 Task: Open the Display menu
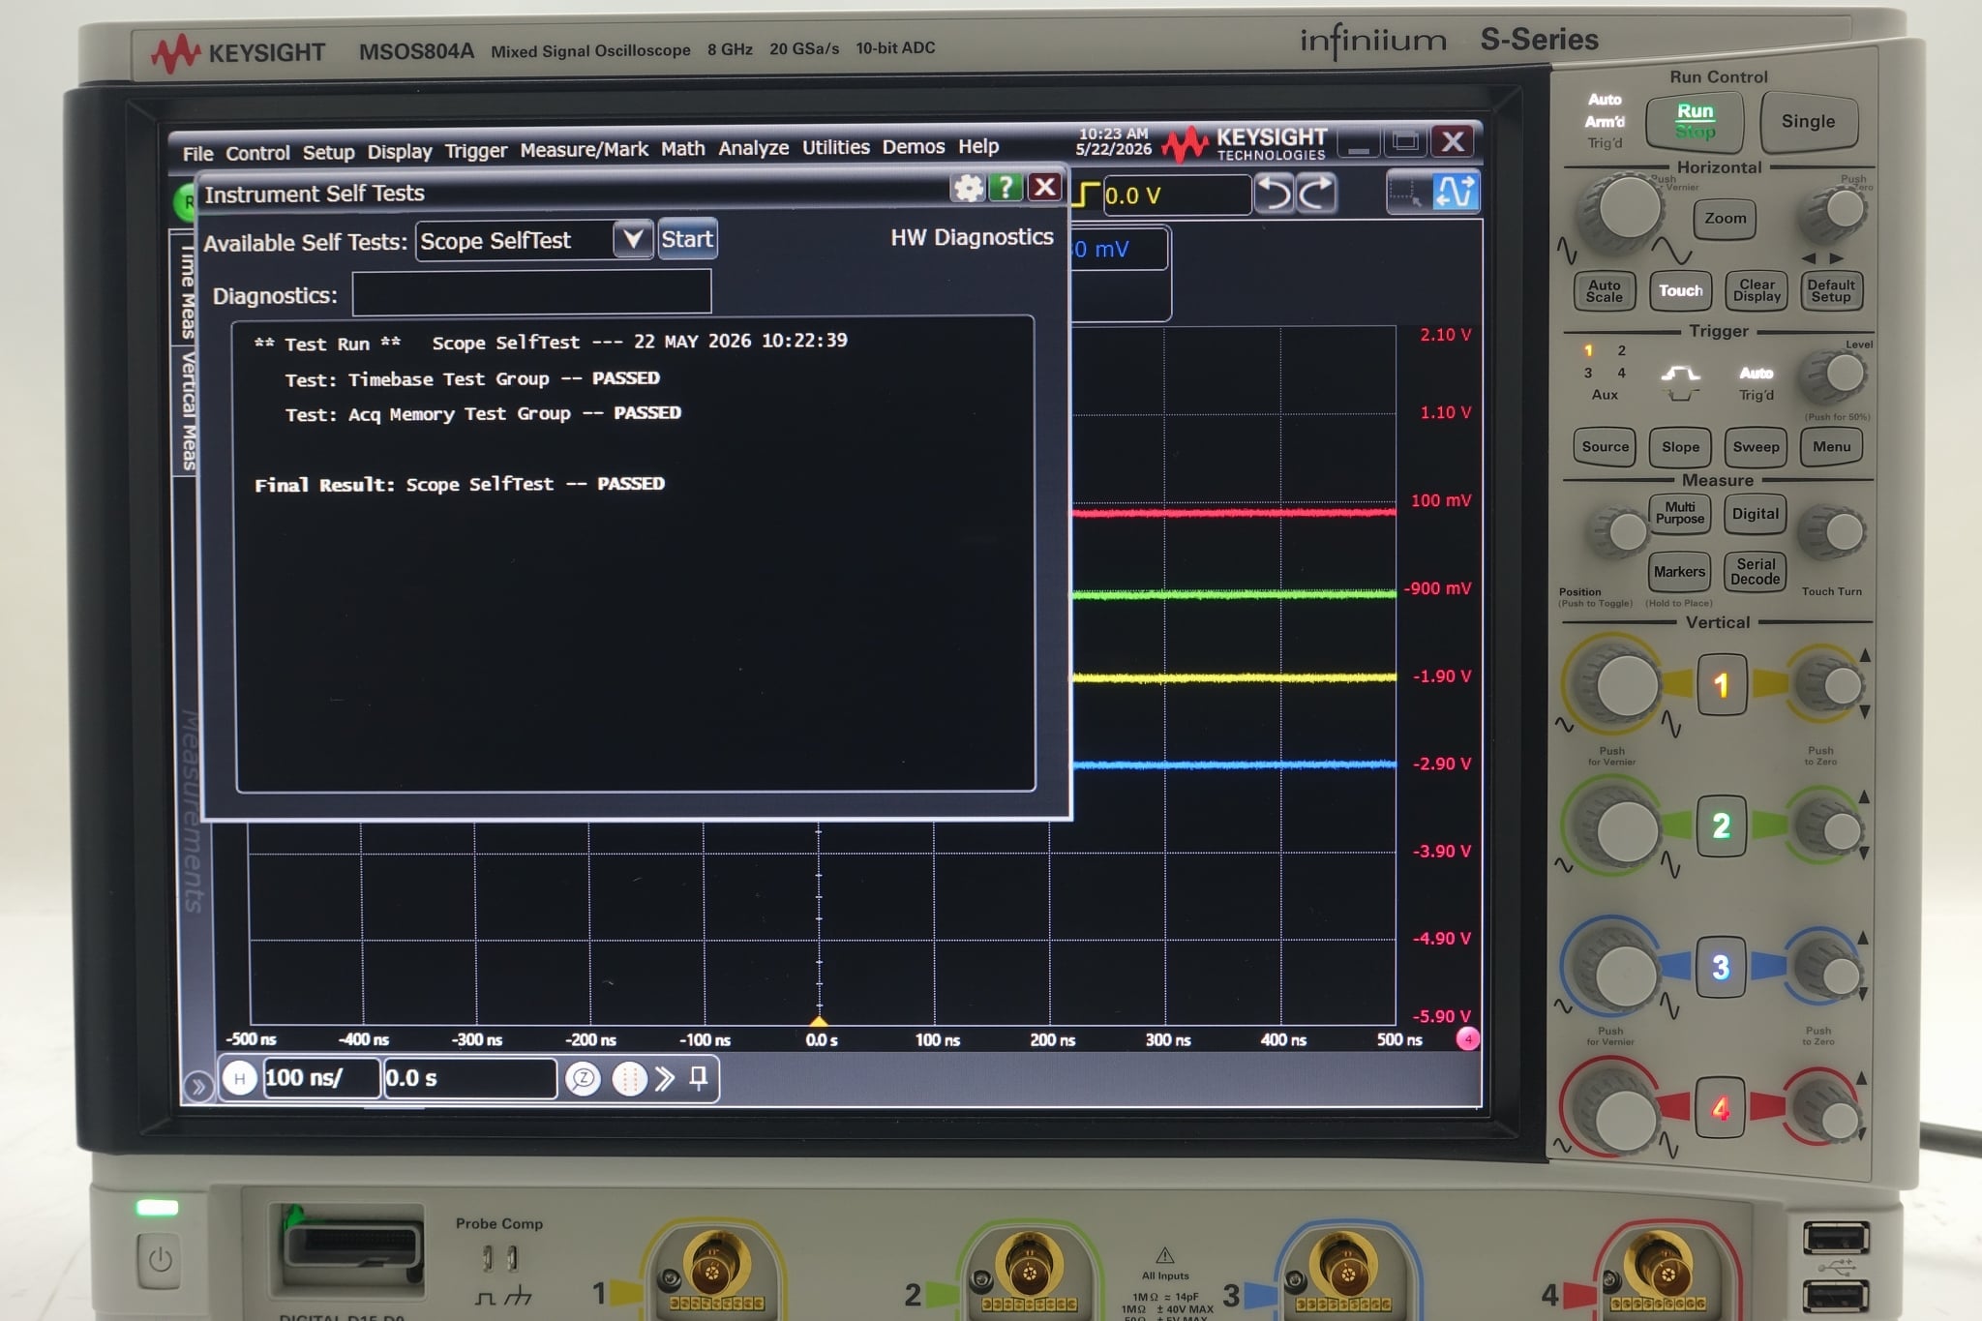(399, 152)
